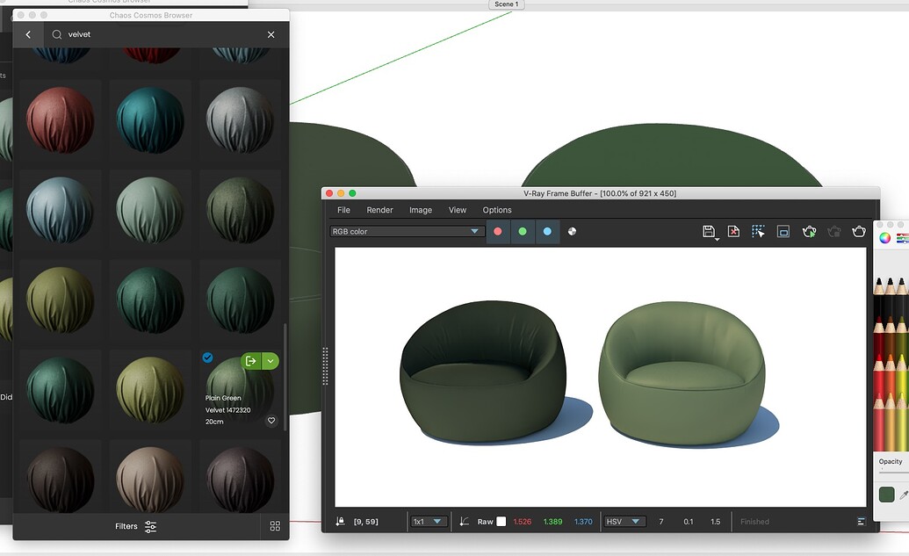Toggle the red channel display
The height and width of the screenshot is (556, 909).
[498, 231]
